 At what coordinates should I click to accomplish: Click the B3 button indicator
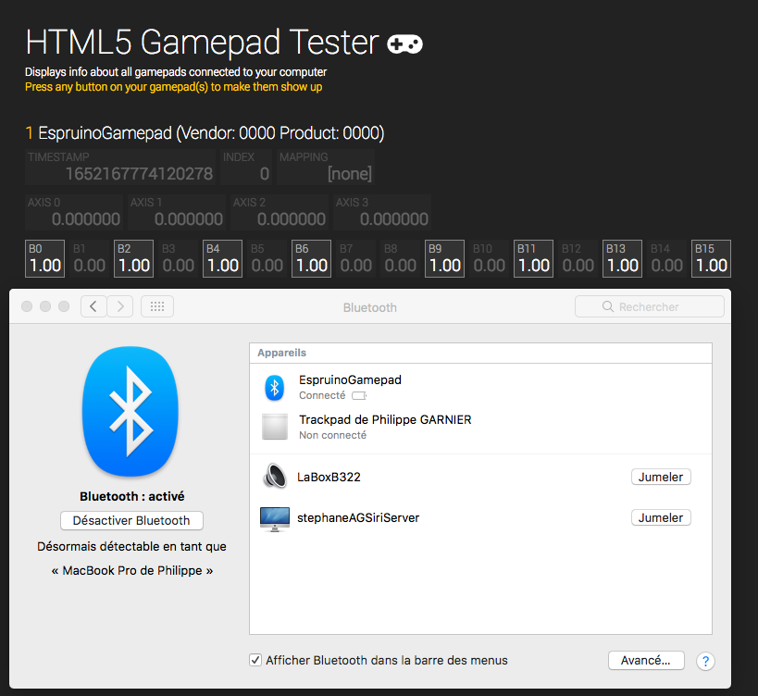pos(178,258)
